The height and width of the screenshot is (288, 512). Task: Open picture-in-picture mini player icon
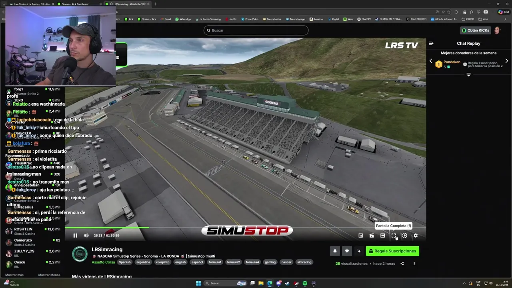coord(360,236)
